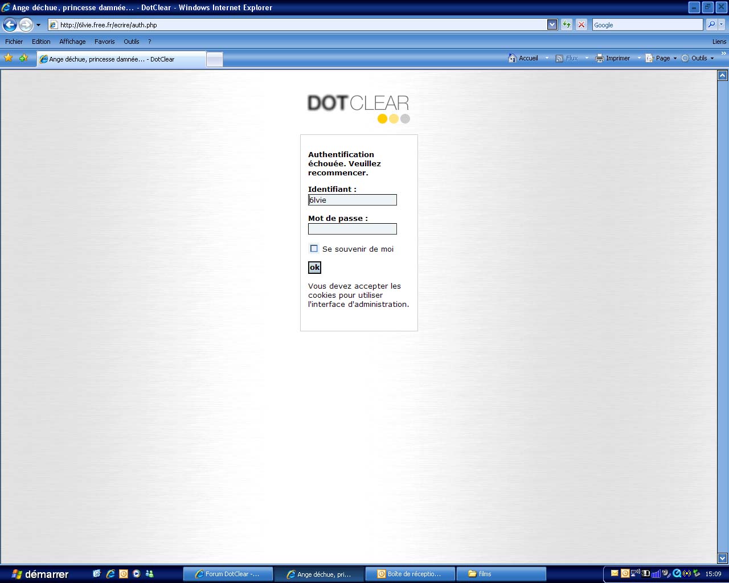Open the Fichier menu
The width and height of the screenshot is (729, 583).
(14, 42)
